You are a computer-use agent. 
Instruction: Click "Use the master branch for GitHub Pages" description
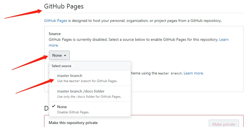tap(87, 81)
